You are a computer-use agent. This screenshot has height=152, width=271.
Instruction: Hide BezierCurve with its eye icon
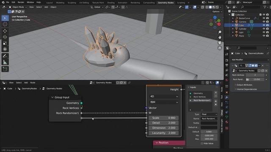click(264, 18)
